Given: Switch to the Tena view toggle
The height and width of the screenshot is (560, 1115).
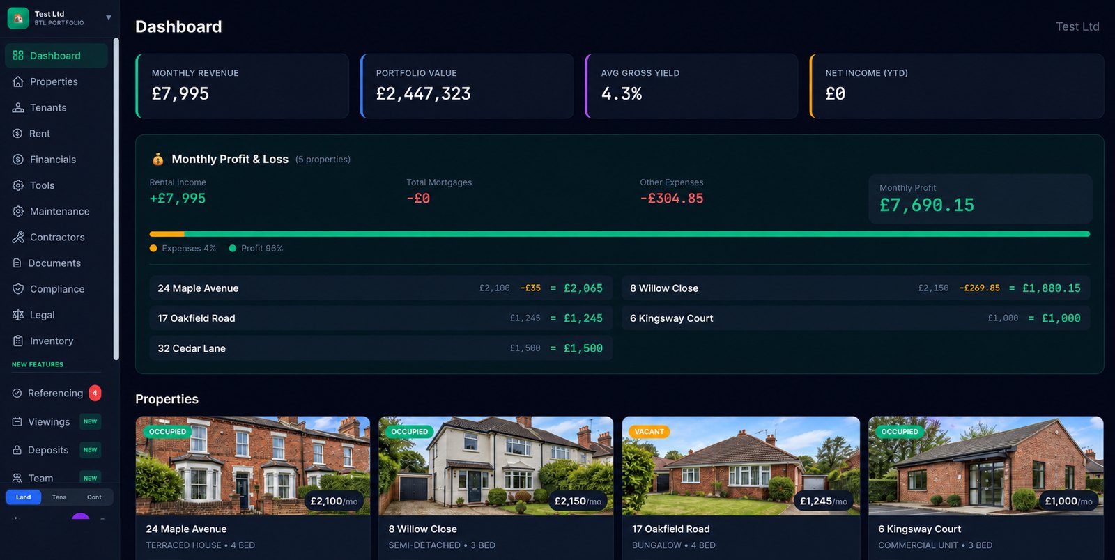Looking at the screenshot, I should pyautogui.click(x=59, y=497).
